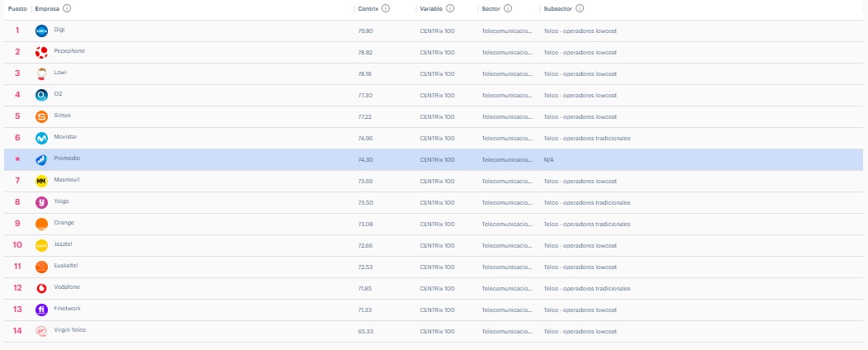
Task: Click the Masmovil yellow logo icon
Action: pyautogui.click(x=42, y=181)
